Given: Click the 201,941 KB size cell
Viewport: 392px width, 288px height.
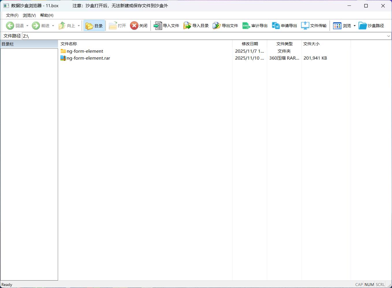Looking at the screenshot, I should 315,58.
